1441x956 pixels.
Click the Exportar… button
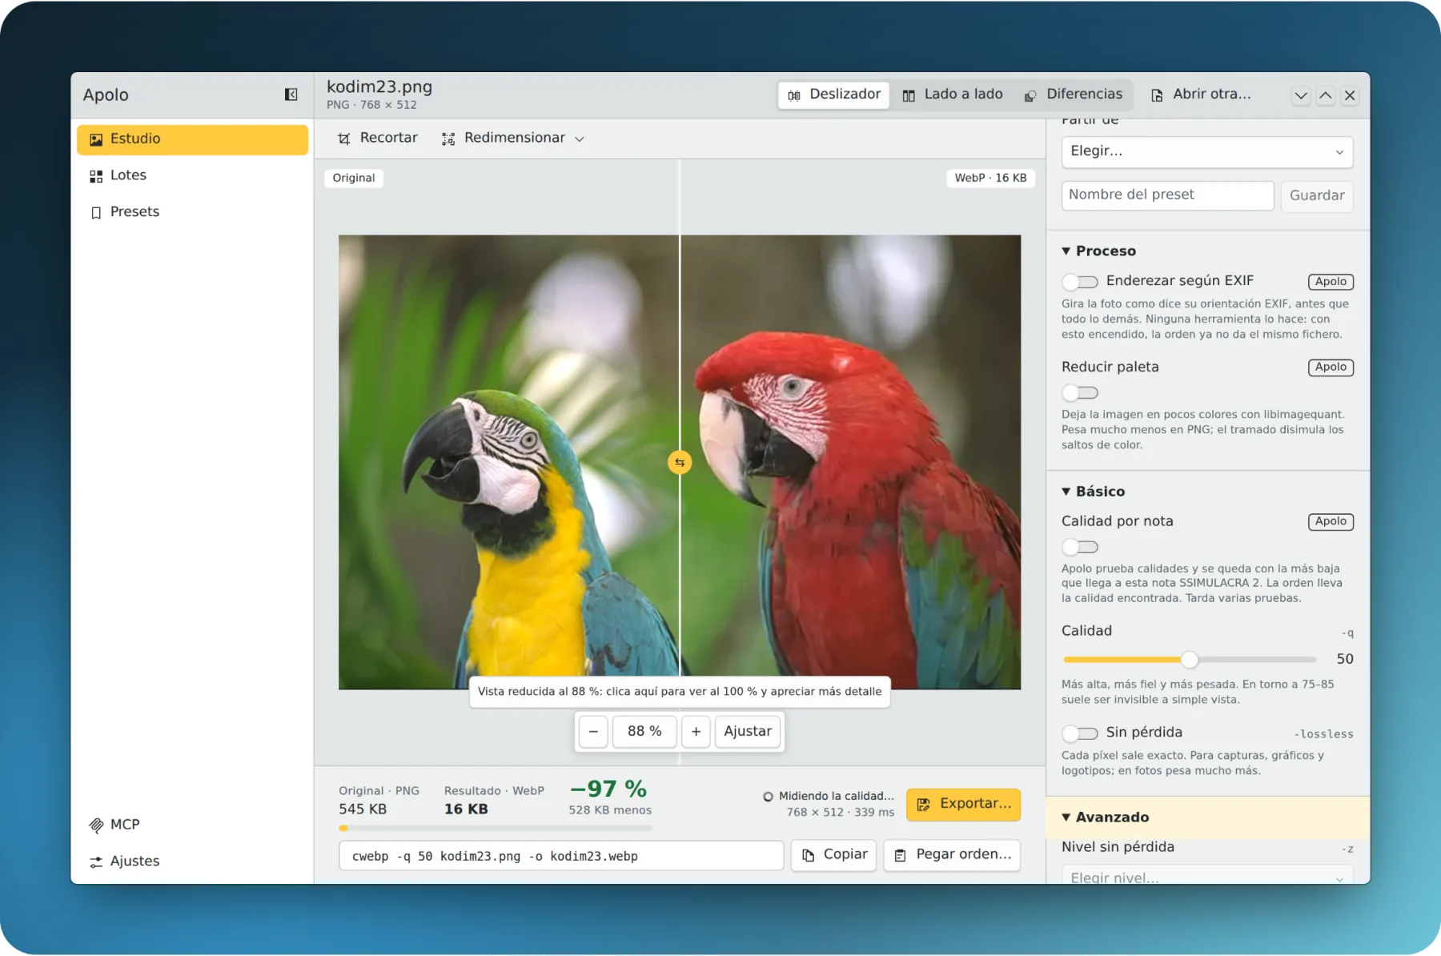coord(963,804)
